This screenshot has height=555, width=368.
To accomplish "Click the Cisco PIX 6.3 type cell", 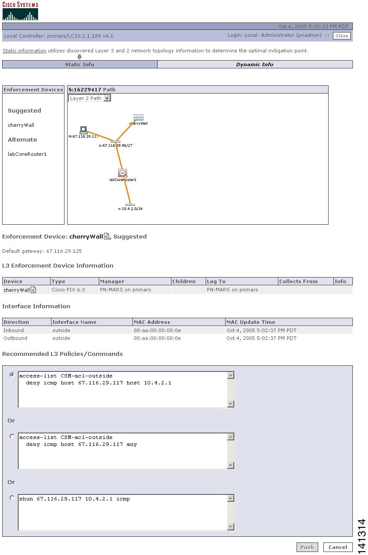I will 74,290.
